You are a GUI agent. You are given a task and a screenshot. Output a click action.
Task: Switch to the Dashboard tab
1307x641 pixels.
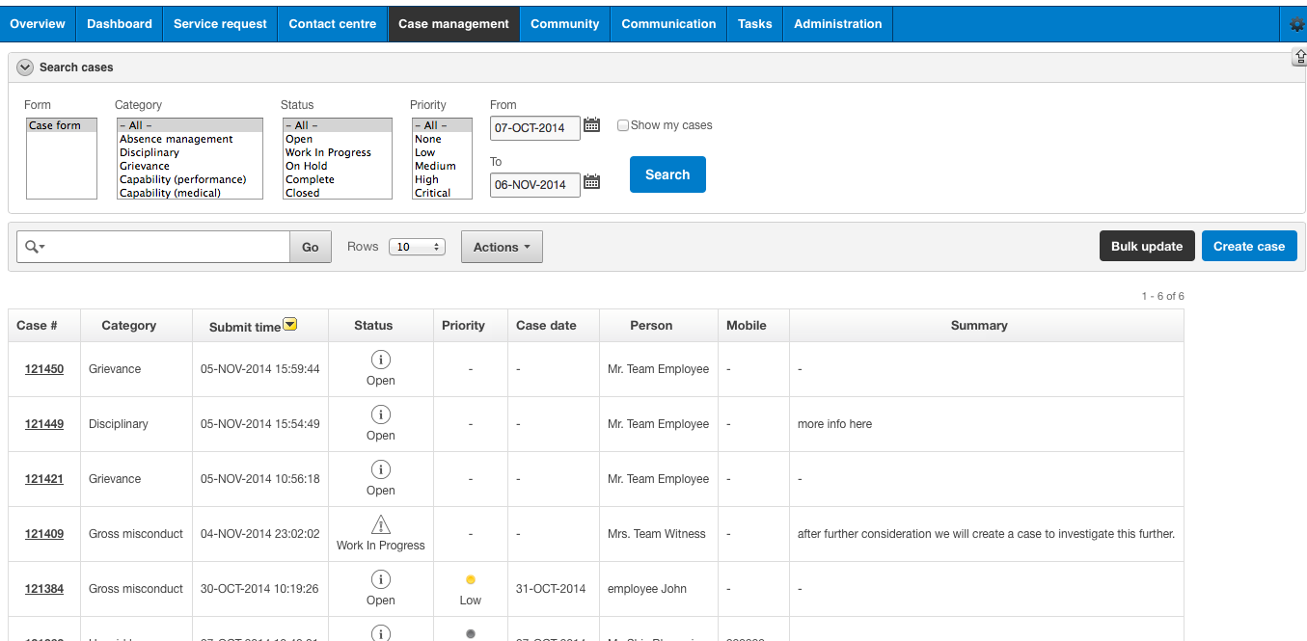pos(119,23)
